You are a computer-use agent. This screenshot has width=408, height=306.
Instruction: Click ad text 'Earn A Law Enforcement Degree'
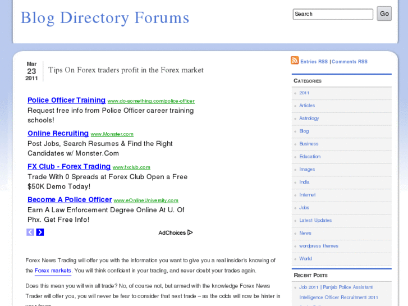point(106,214)
